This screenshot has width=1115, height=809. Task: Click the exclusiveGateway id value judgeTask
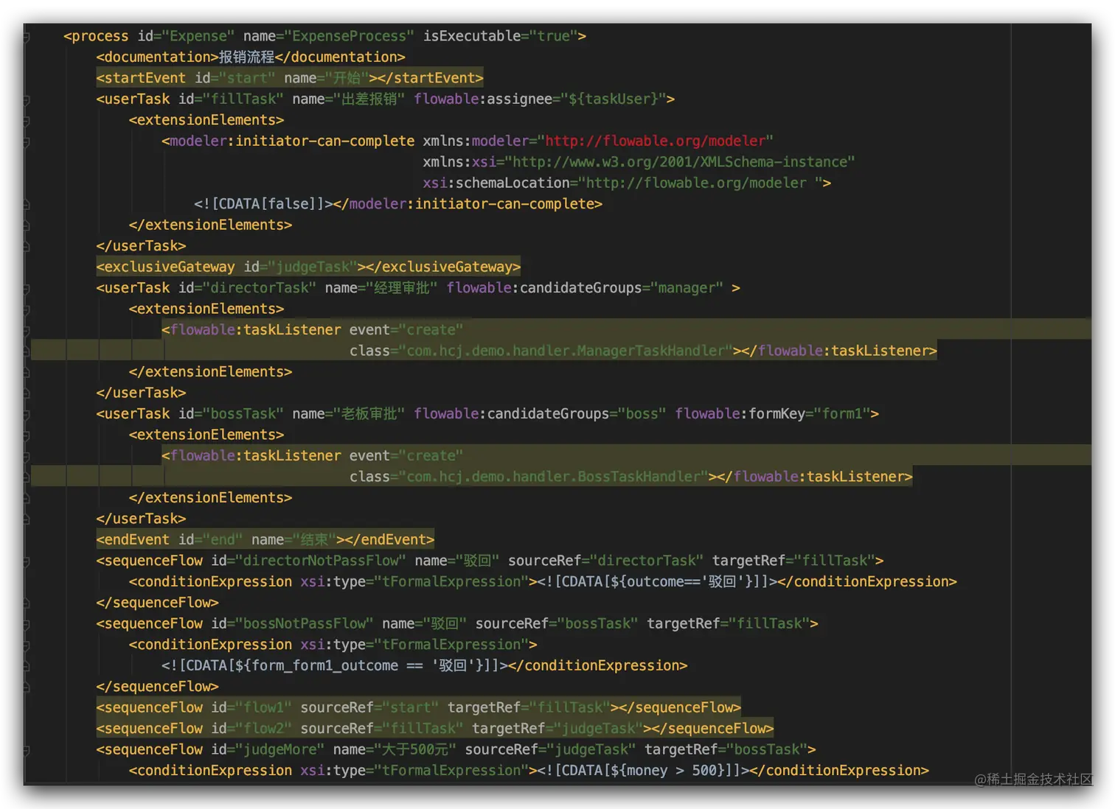tap(313, 267)
